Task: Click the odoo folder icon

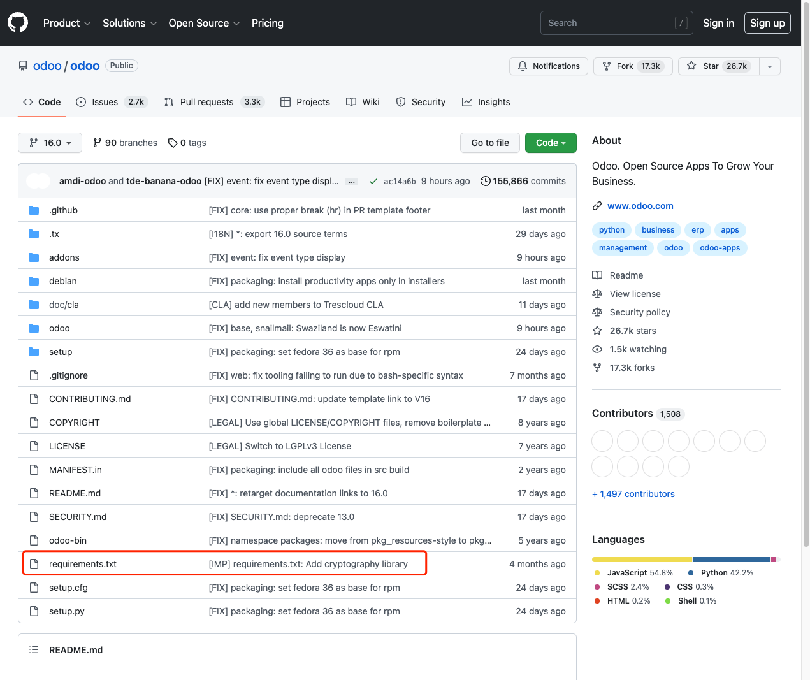Action: tap(34, 328)
